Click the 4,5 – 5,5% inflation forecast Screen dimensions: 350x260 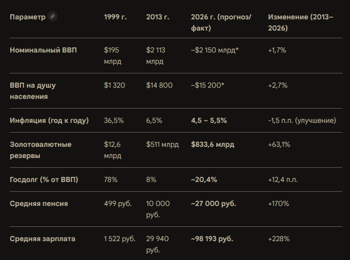[209, 120]
